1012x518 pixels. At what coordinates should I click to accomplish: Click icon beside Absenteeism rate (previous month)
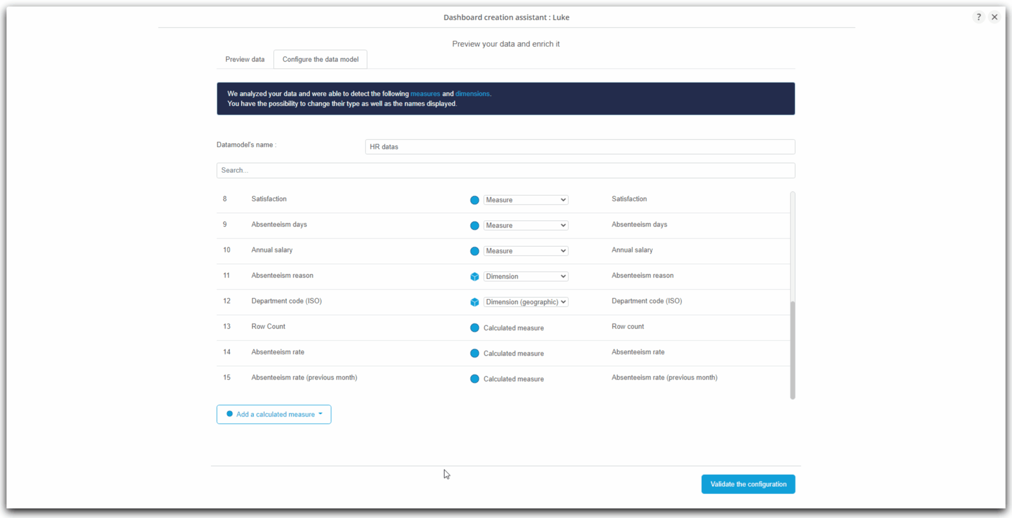point(474,378)
